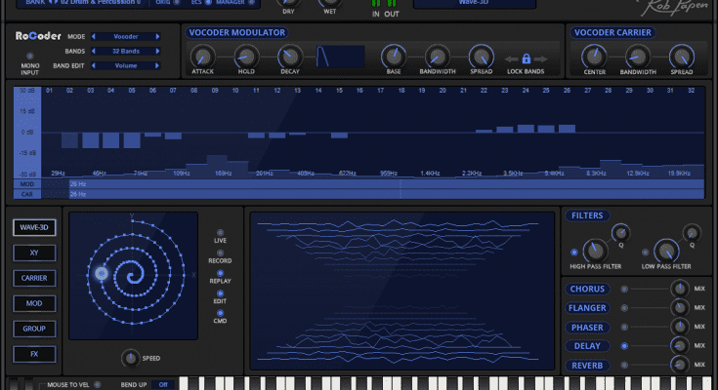Click band 03 volume bar
Image resolution: width=718 pixels, height=390 pixels.
point(91,140)
